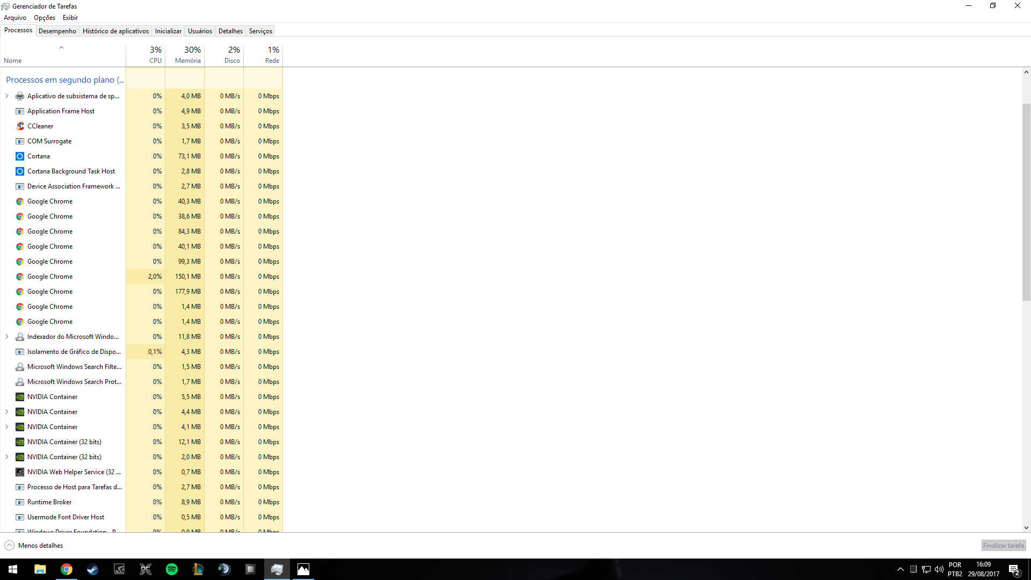Open Steam from the taskbar
This screenshot has height=580, width=1031.
click(x=92, y=569)
